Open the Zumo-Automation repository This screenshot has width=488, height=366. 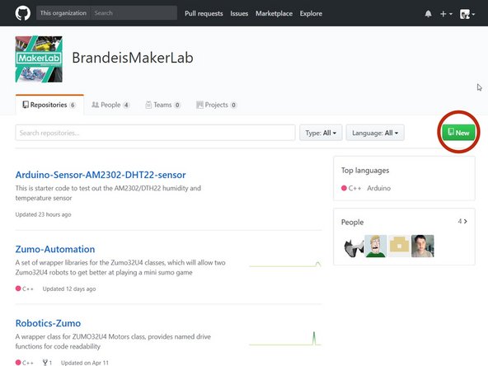[55, 249]
